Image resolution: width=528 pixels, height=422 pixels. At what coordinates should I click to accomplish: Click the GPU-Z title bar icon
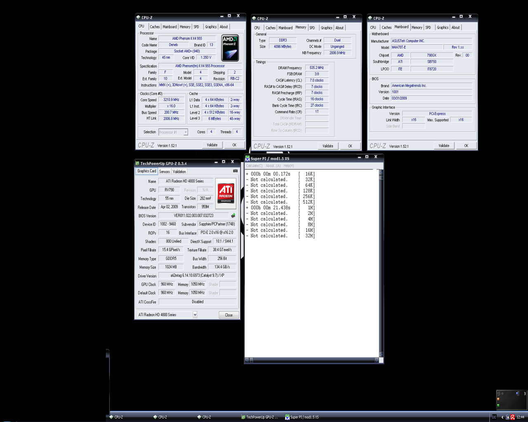pyautogui.click(x=137, y=164)
